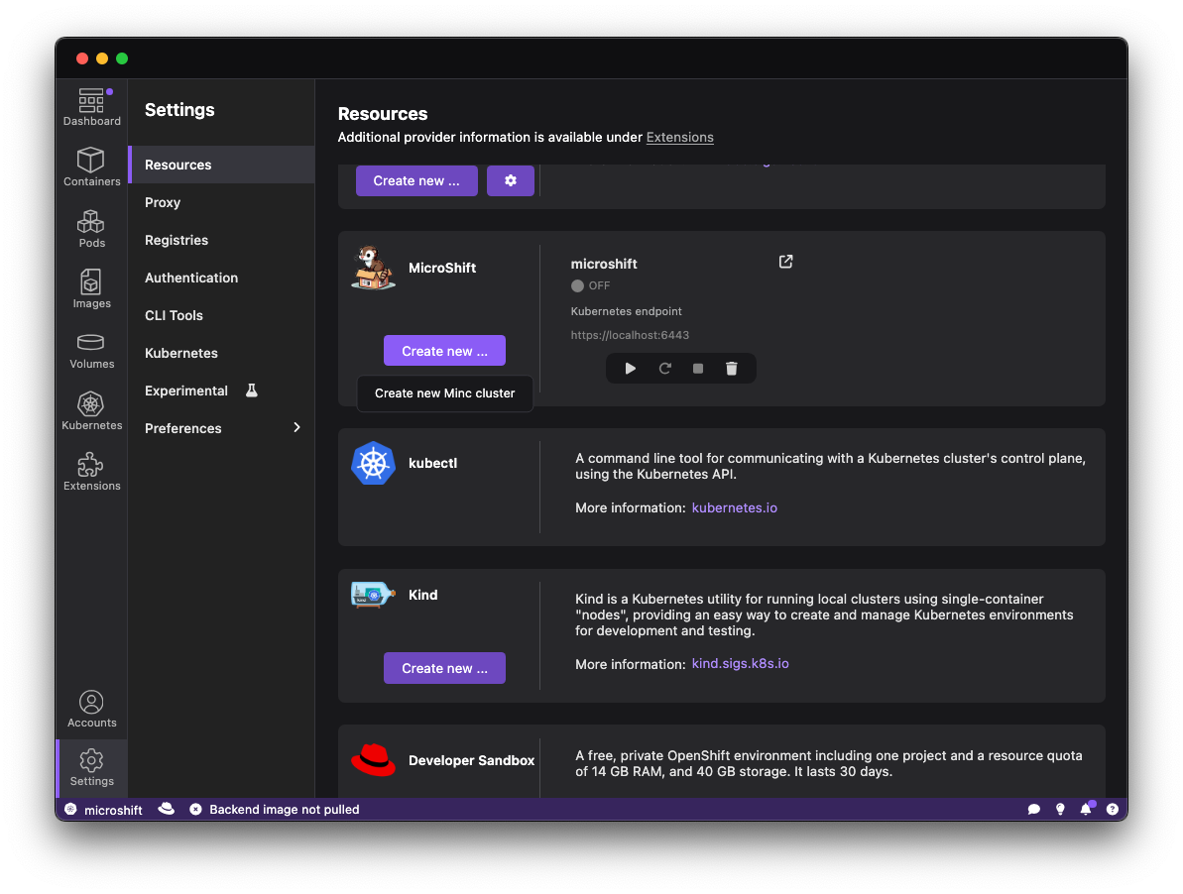
Task: Open the Images section
Action: 91,288
